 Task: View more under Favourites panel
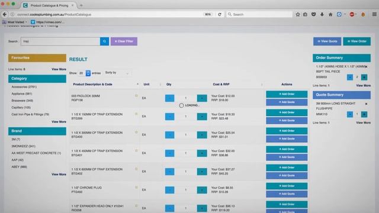(x=59, y=69)
